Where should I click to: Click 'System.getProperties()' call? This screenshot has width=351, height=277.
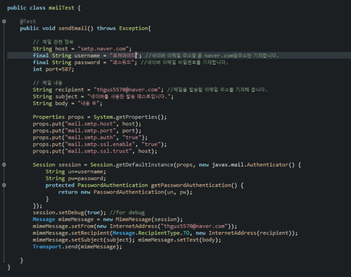point(128,117)
